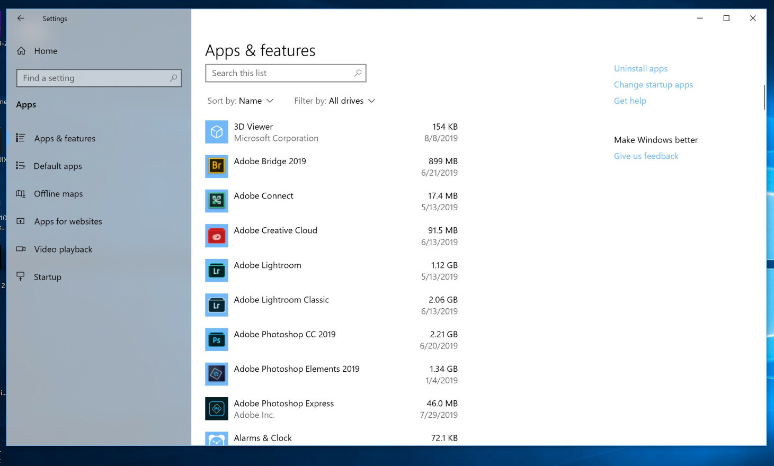Click the 6/20/2019 install date
This screenshot has height=466, width=774.
point(439,346)
